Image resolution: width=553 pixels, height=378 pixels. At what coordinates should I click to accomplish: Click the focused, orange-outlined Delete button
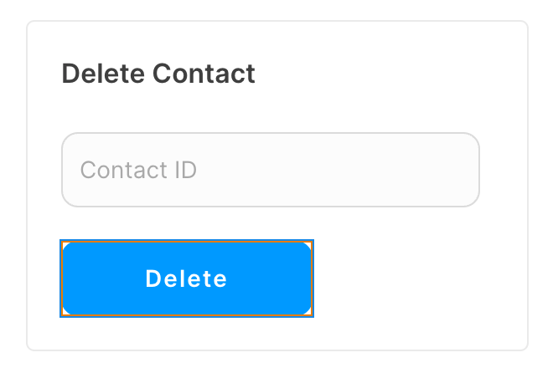[187, 278]
